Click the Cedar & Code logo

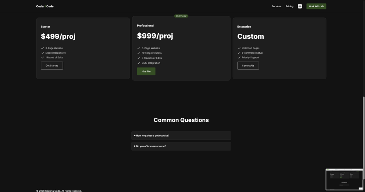tap(45, 6)
